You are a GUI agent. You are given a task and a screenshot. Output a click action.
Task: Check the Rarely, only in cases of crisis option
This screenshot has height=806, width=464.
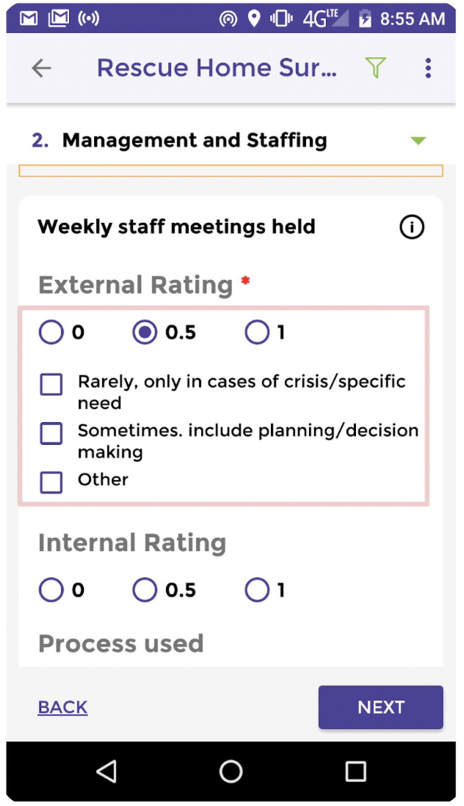(x=51, y=383)
